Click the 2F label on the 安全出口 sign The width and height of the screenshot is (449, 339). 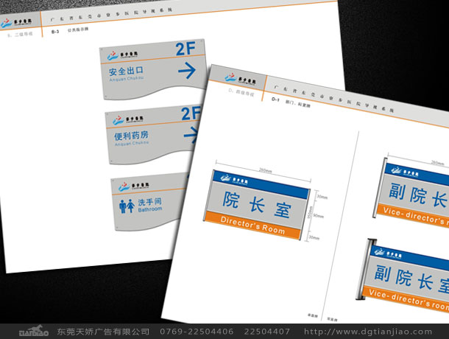click(x=187, y=49)
